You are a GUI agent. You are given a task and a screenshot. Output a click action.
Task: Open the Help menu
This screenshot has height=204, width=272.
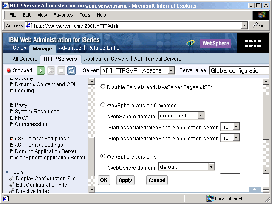(101, 15)
